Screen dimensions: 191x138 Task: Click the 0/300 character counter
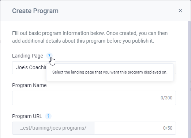[x=166, y=98]
